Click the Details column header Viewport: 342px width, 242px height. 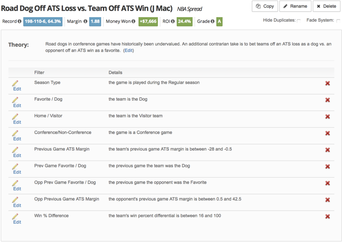(115, 73)
